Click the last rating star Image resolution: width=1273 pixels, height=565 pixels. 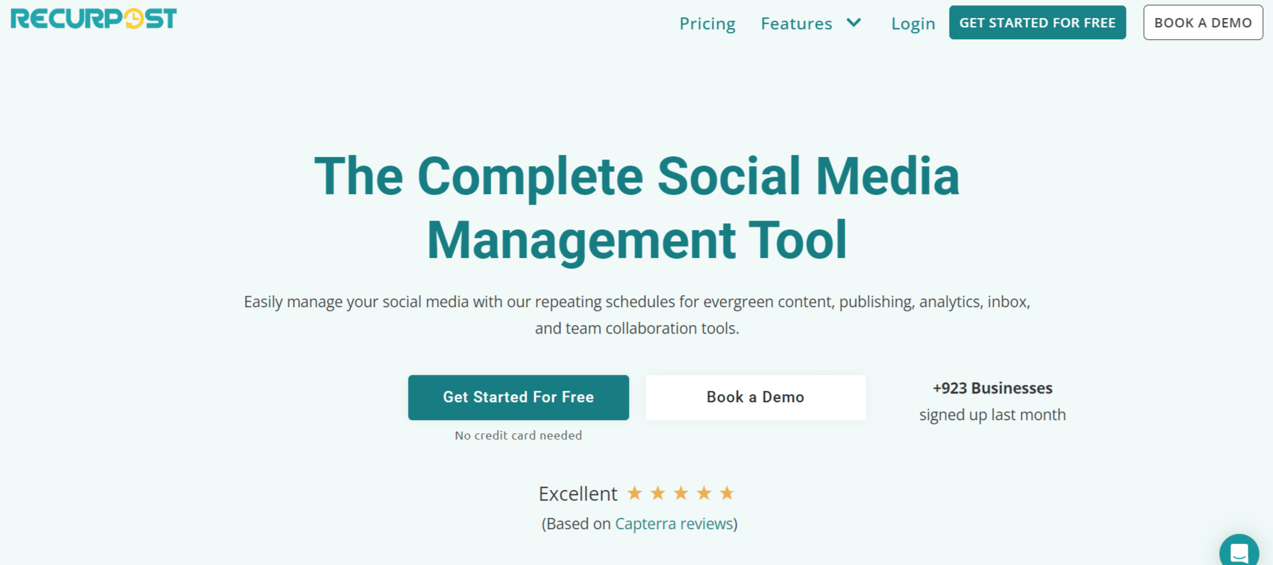[727, 493]
